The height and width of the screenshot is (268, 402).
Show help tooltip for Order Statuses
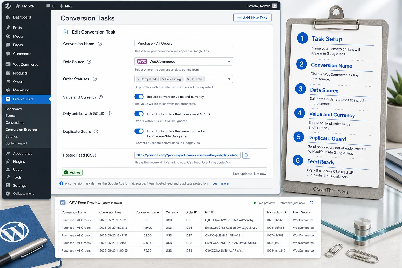tap(95, 79)
